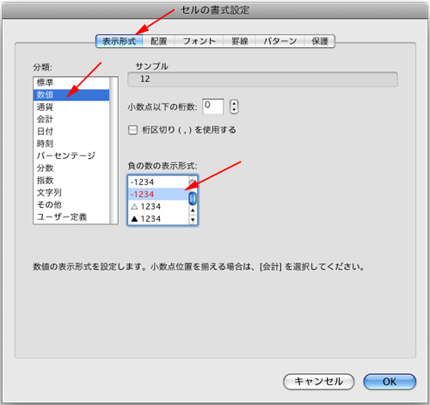
Task: Open the フォント tab
Action: coord(199,41)
